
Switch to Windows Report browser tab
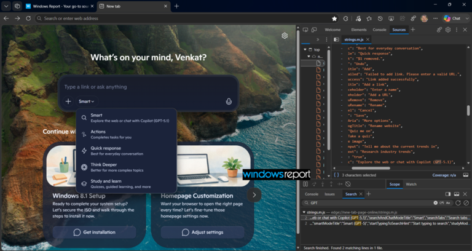(60, 6)
